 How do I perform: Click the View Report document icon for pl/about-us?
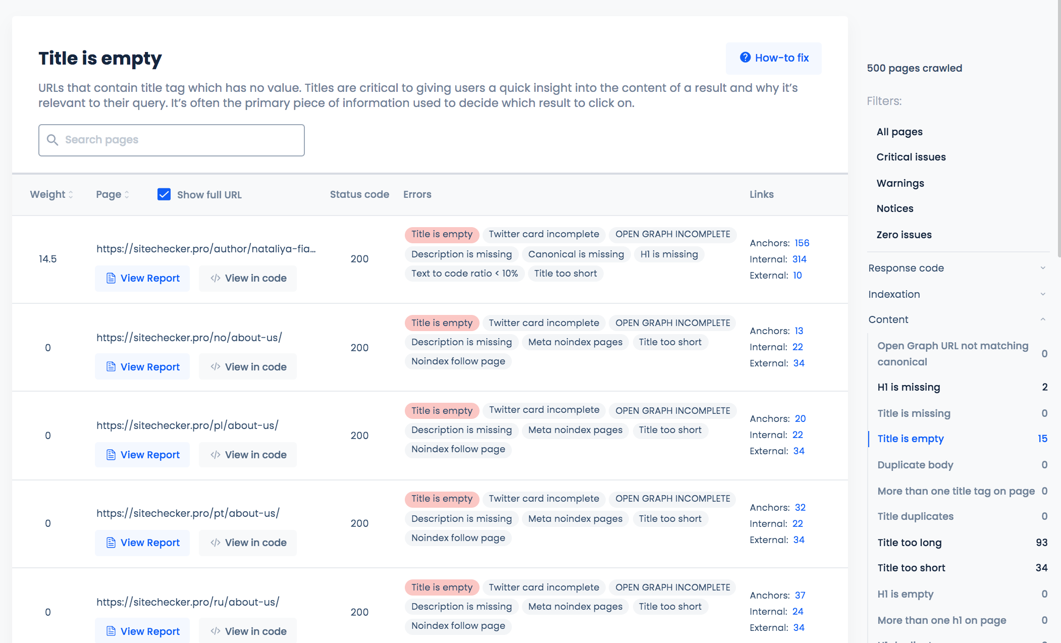point(111,455)
